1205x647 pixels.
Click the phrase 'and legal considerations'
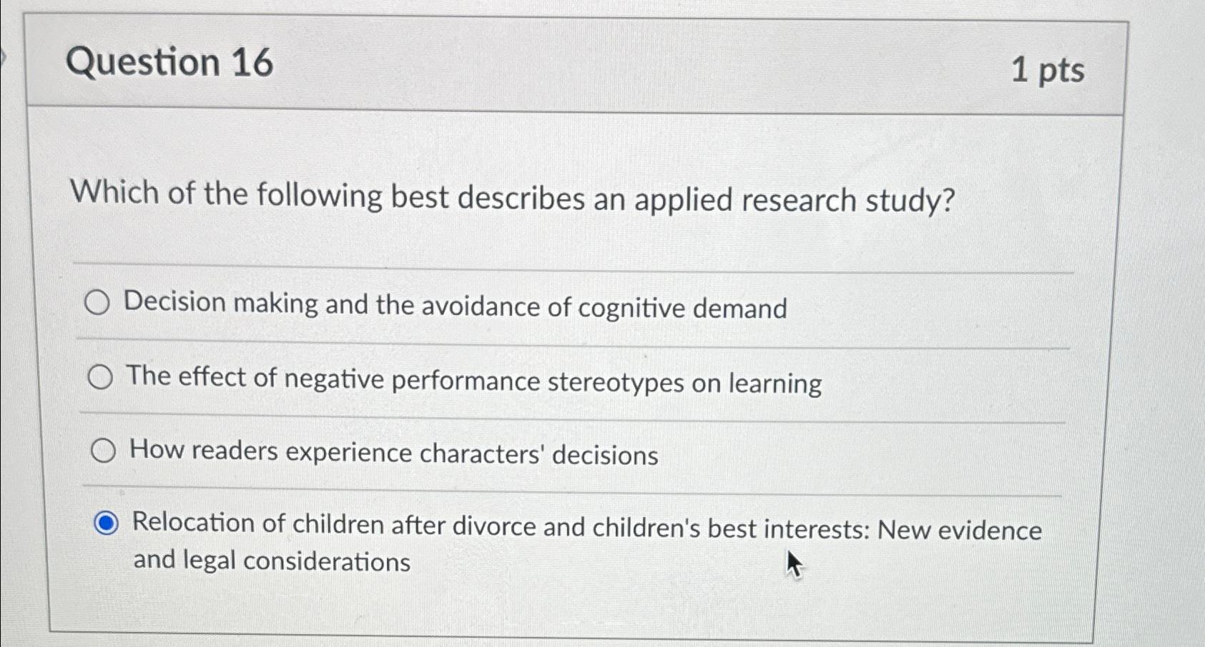pos(272,561)
